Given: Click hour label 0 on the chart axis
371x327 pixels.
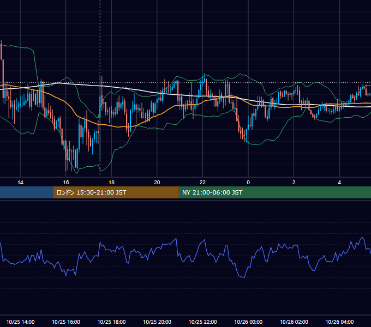Looking at the screenshot, I should [248, 183].
